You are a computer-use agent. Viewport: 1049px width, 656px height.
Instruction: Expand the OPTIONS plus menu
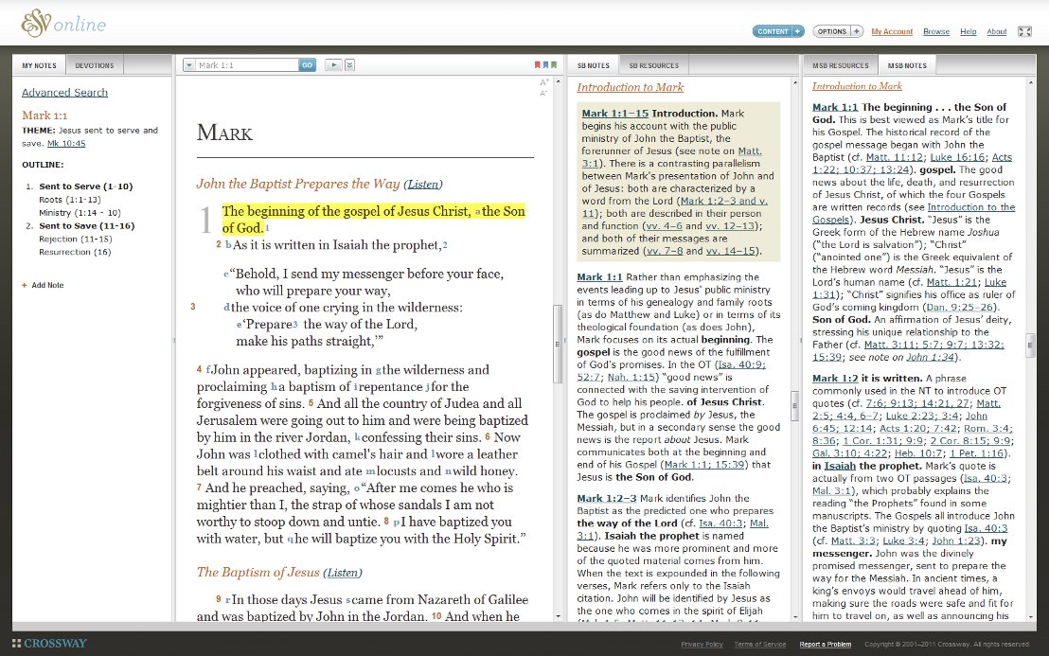coord(856,31)
